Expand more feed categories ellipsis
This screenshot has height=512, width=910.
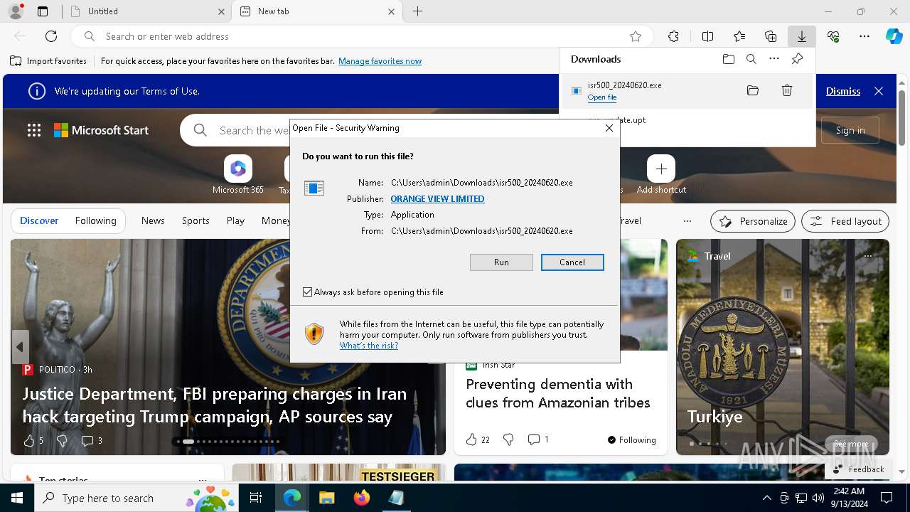(x=687, y=221)
